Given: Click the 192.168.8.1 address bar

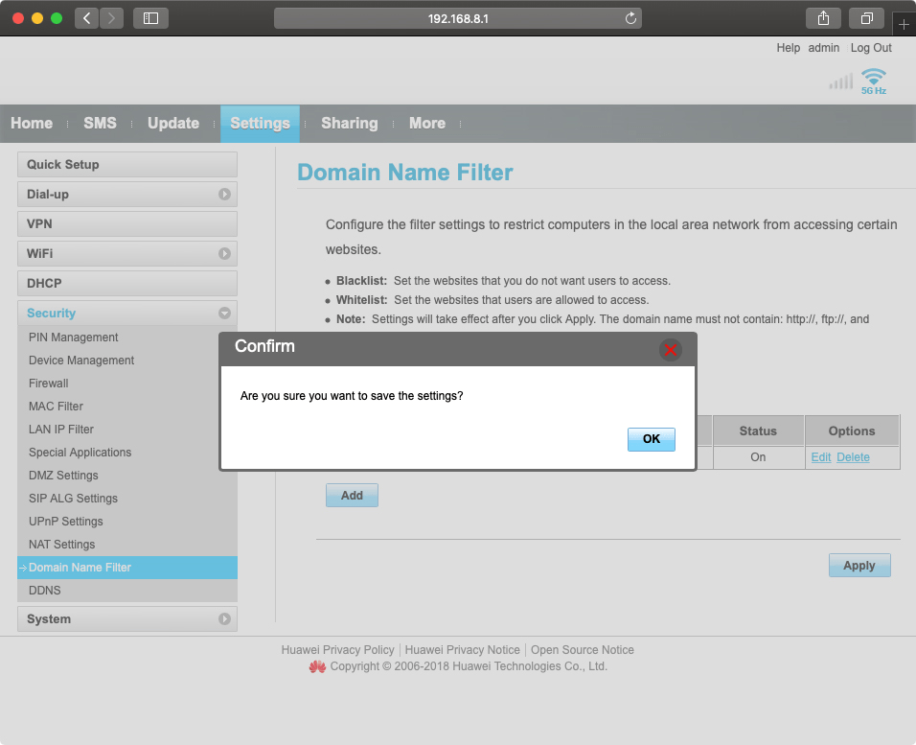Looking at the screenshot, I should tap(457, 18).
